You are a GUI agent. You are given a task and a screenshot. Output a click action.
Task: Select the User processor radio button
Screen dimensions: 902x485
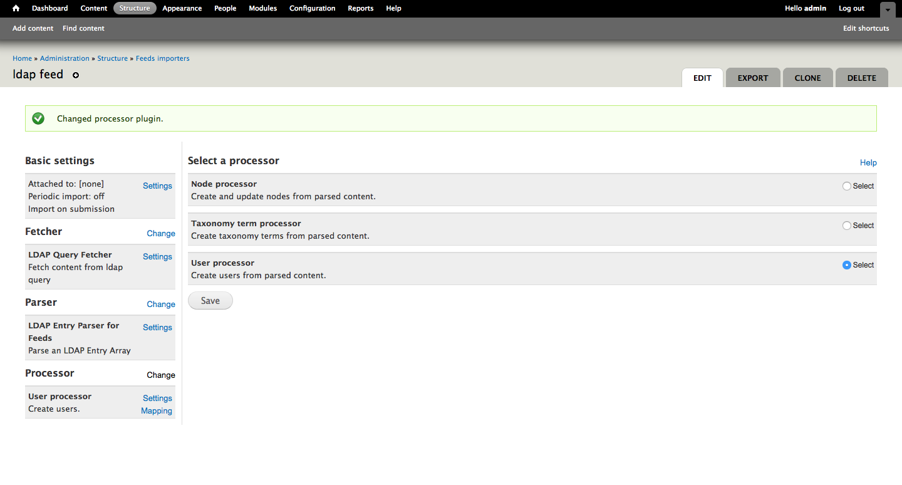(847, 265)
